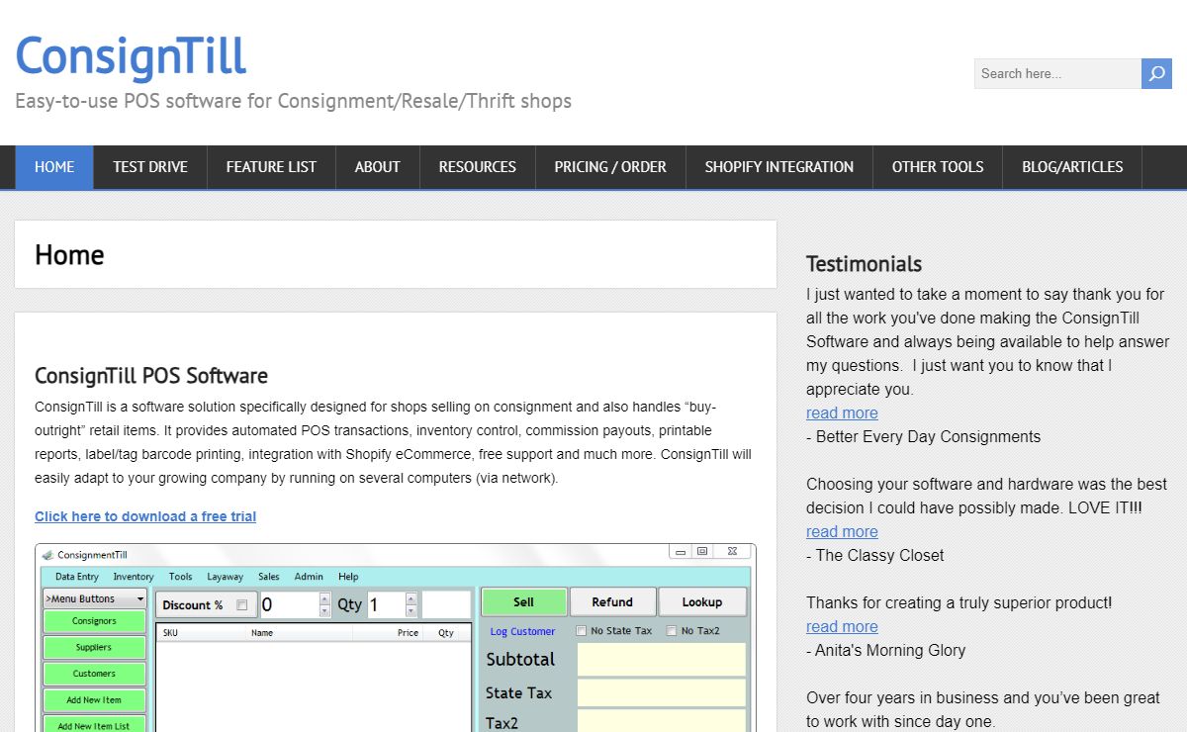
Task: Go to the HOME nav tab
Action: click(54, 167)
